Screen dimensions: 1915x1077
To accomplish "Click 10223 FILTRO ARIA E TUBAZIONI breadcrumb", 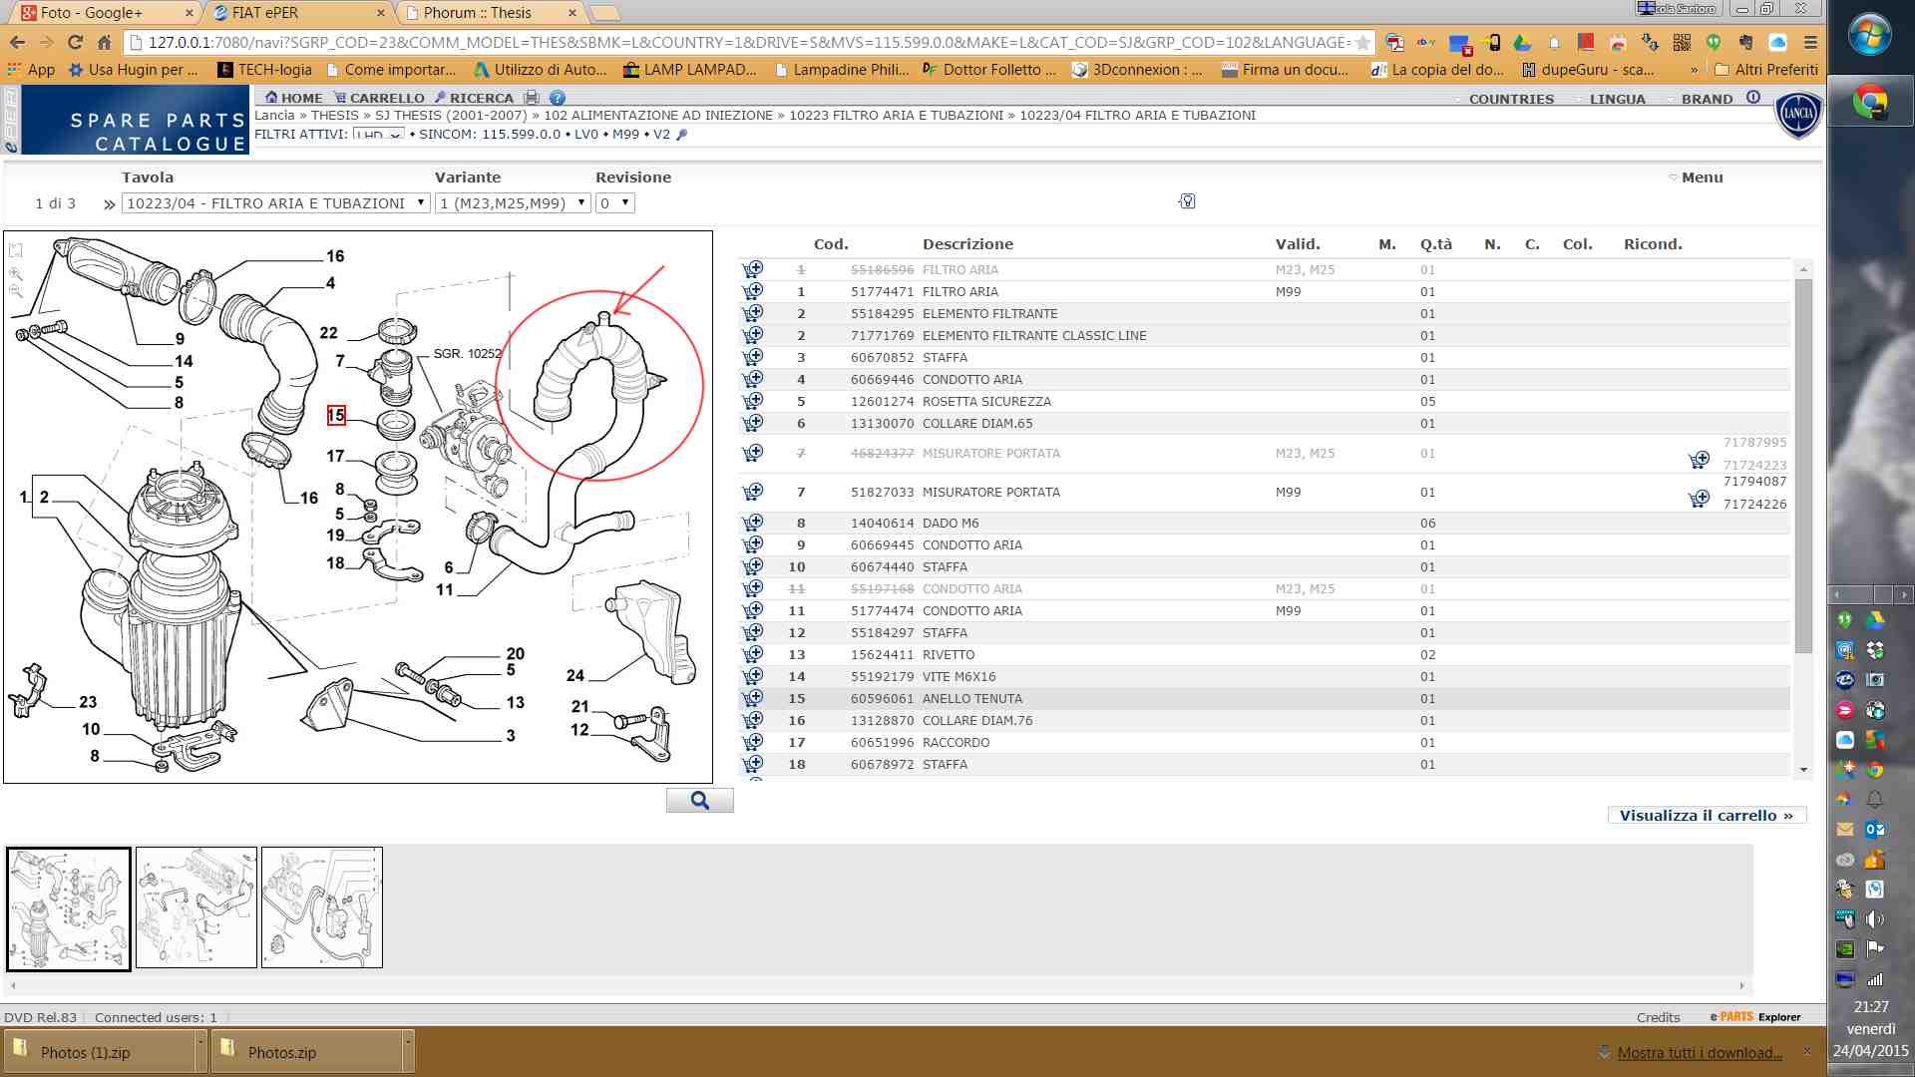I will 896,116.
